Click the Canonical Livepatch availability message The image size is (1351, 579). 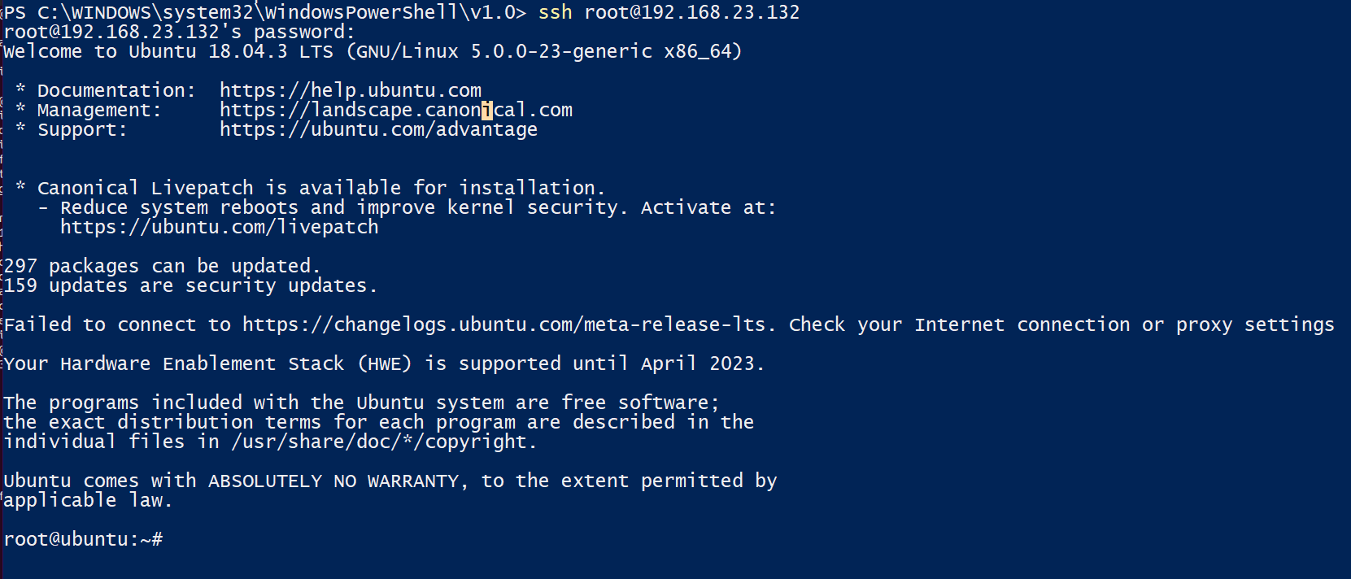click(320, 188)
